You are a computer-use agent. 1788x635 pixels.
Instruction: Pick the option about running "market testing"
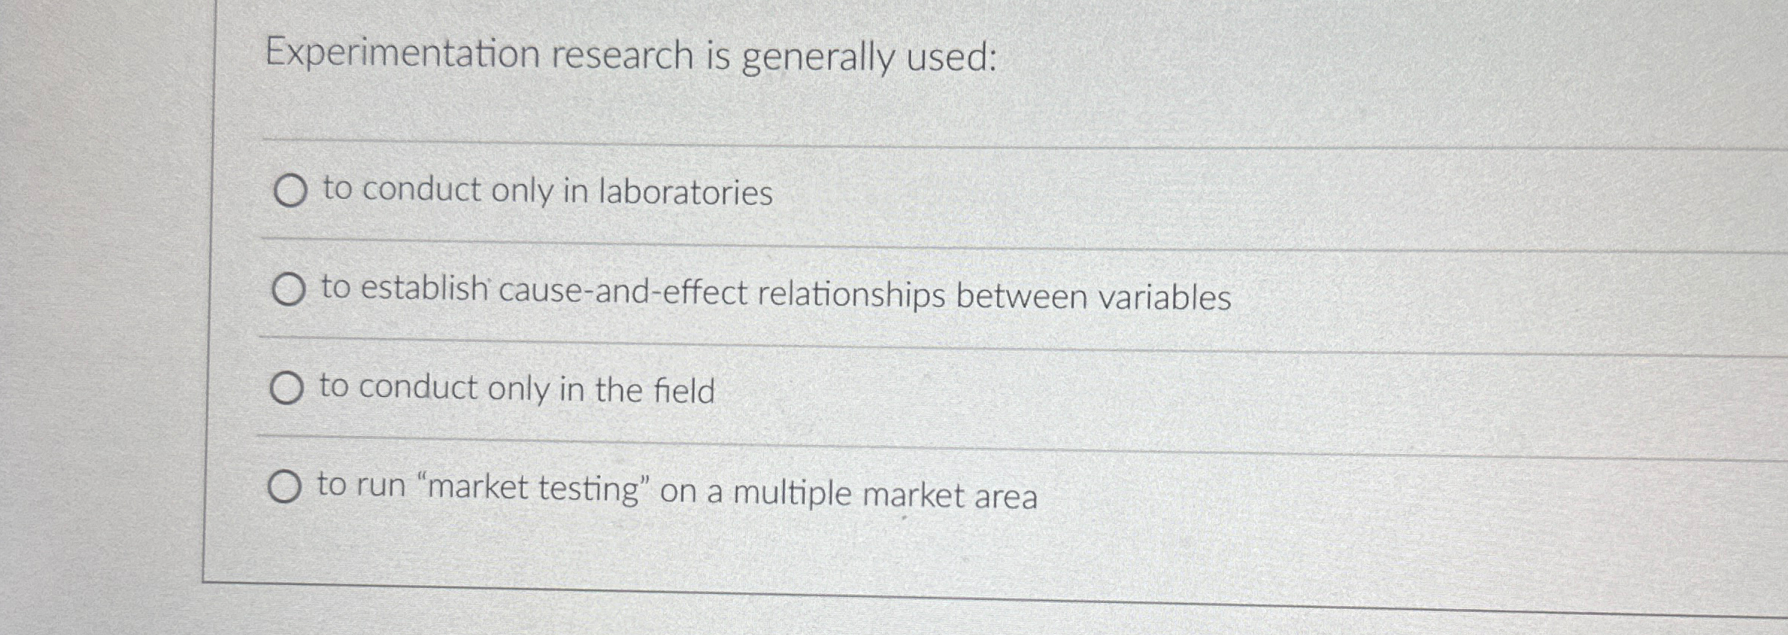[x=284, y=488]
